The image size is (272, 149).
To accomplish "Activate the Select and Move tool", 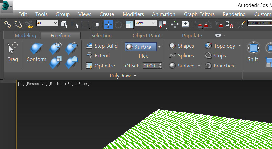I will [x=108, y=24].
